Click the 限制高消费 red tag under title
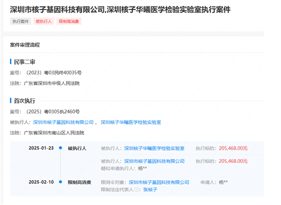 click(x=69, y=22)
